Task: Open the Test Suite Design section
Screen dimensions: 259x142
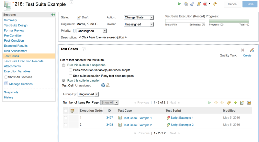Action: click(x=16, y=25)
